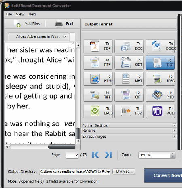This screenshot has height=188, width=182.
Task: Open the View menu
Action: (20, 14)
